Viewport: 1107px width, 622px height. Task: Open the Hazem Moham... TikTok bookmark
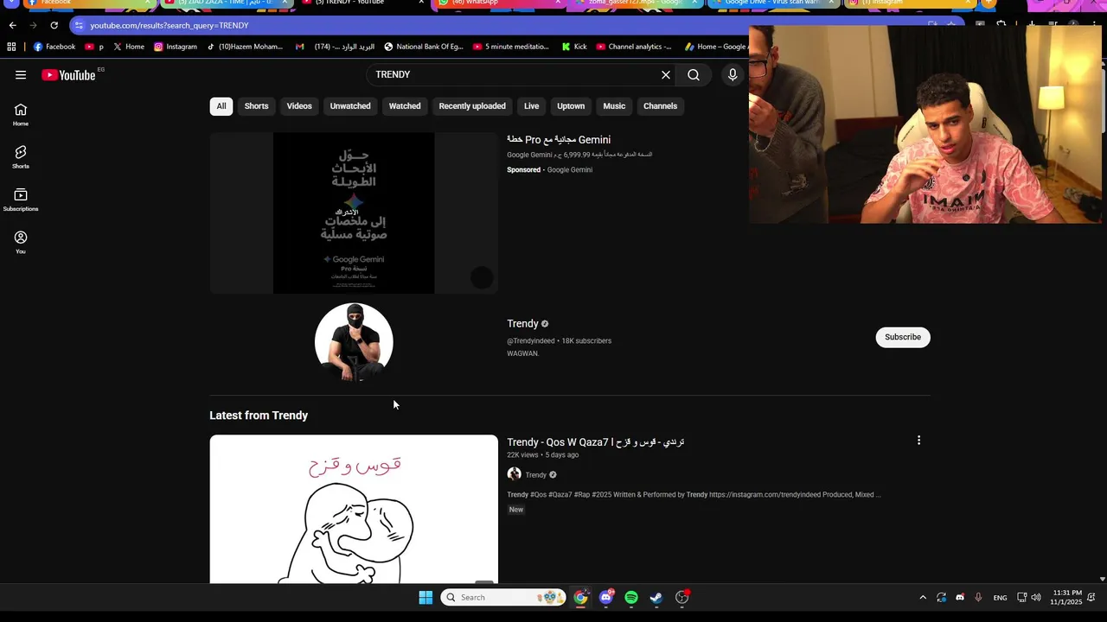pos(246,47)
